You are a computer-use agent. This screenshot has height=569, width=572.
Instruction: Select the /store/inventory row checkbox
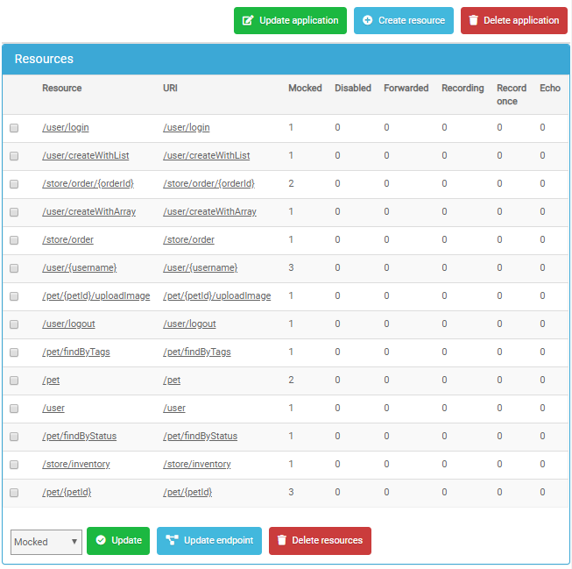(x=14, y=465)
